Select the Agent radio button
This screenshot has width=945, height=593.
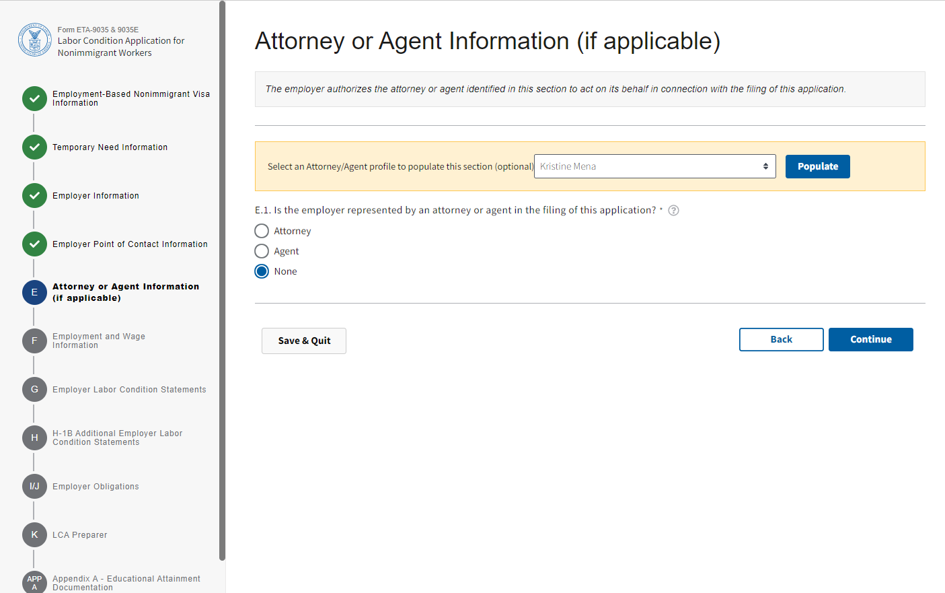click(262, 251)
